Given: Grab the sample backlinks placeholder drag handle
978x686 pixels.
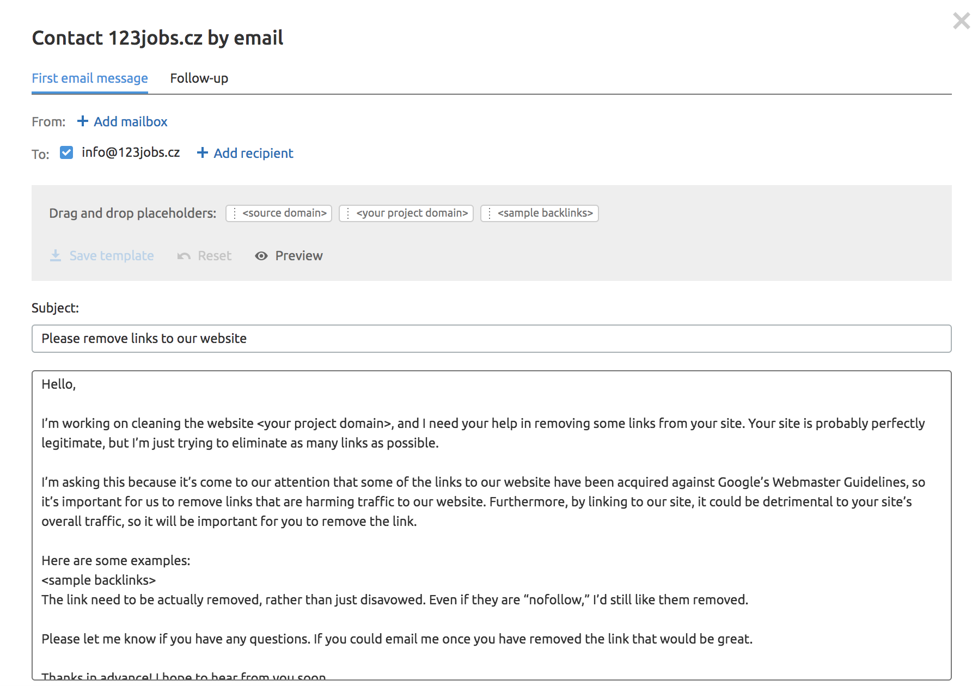Looking at the screenshot, I should (x=490, y=213).
